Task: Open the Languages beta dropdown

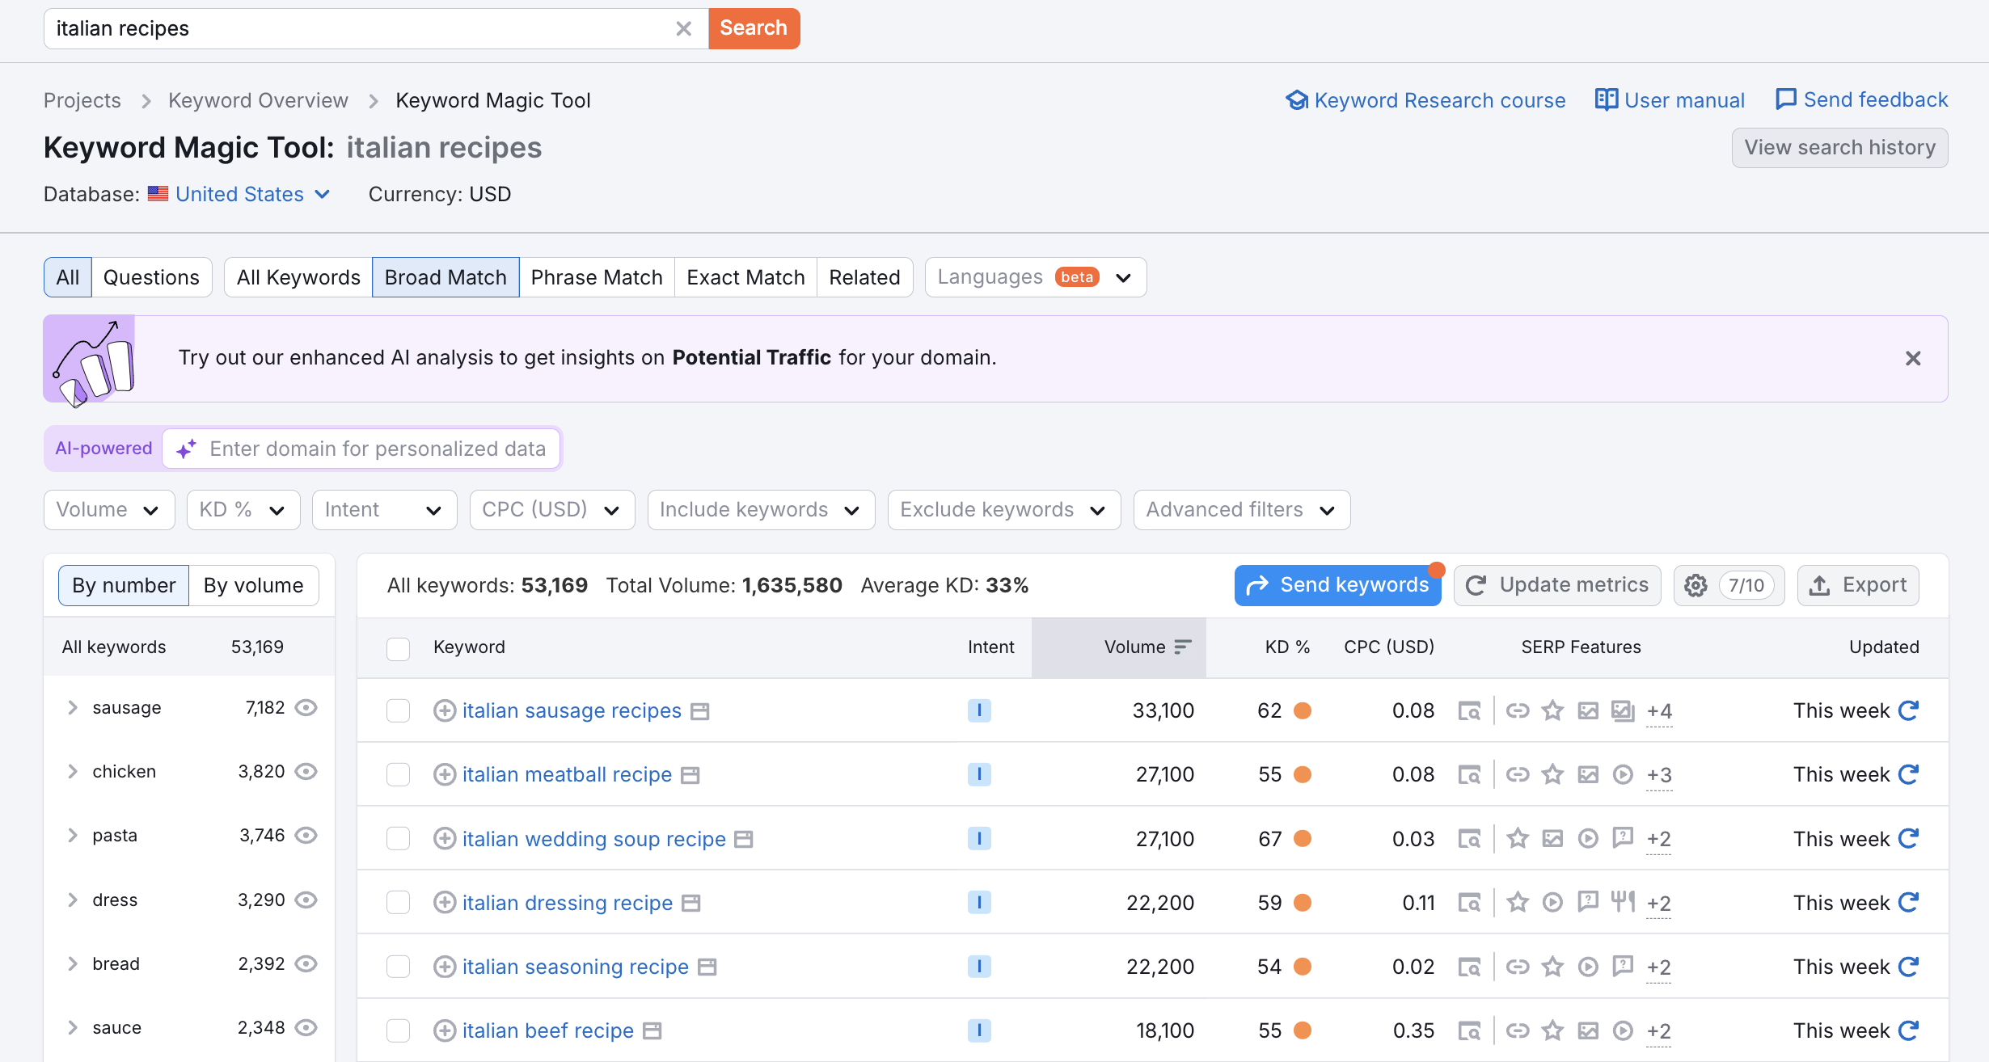Action: 1036,277
